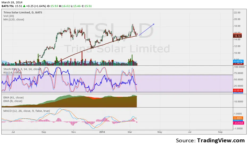Click the blue 6.057M volume tag
The image size is (248, 146).
coord(238,61)
